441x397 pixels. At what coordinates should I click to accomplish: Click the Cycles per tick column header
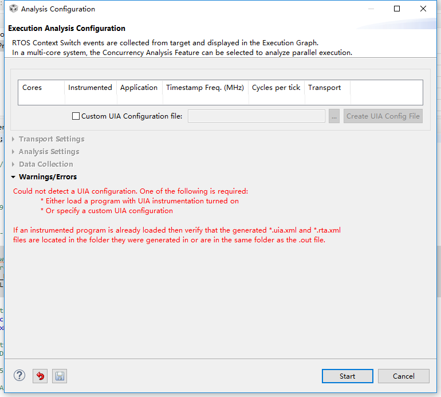[x=276, y=88]
